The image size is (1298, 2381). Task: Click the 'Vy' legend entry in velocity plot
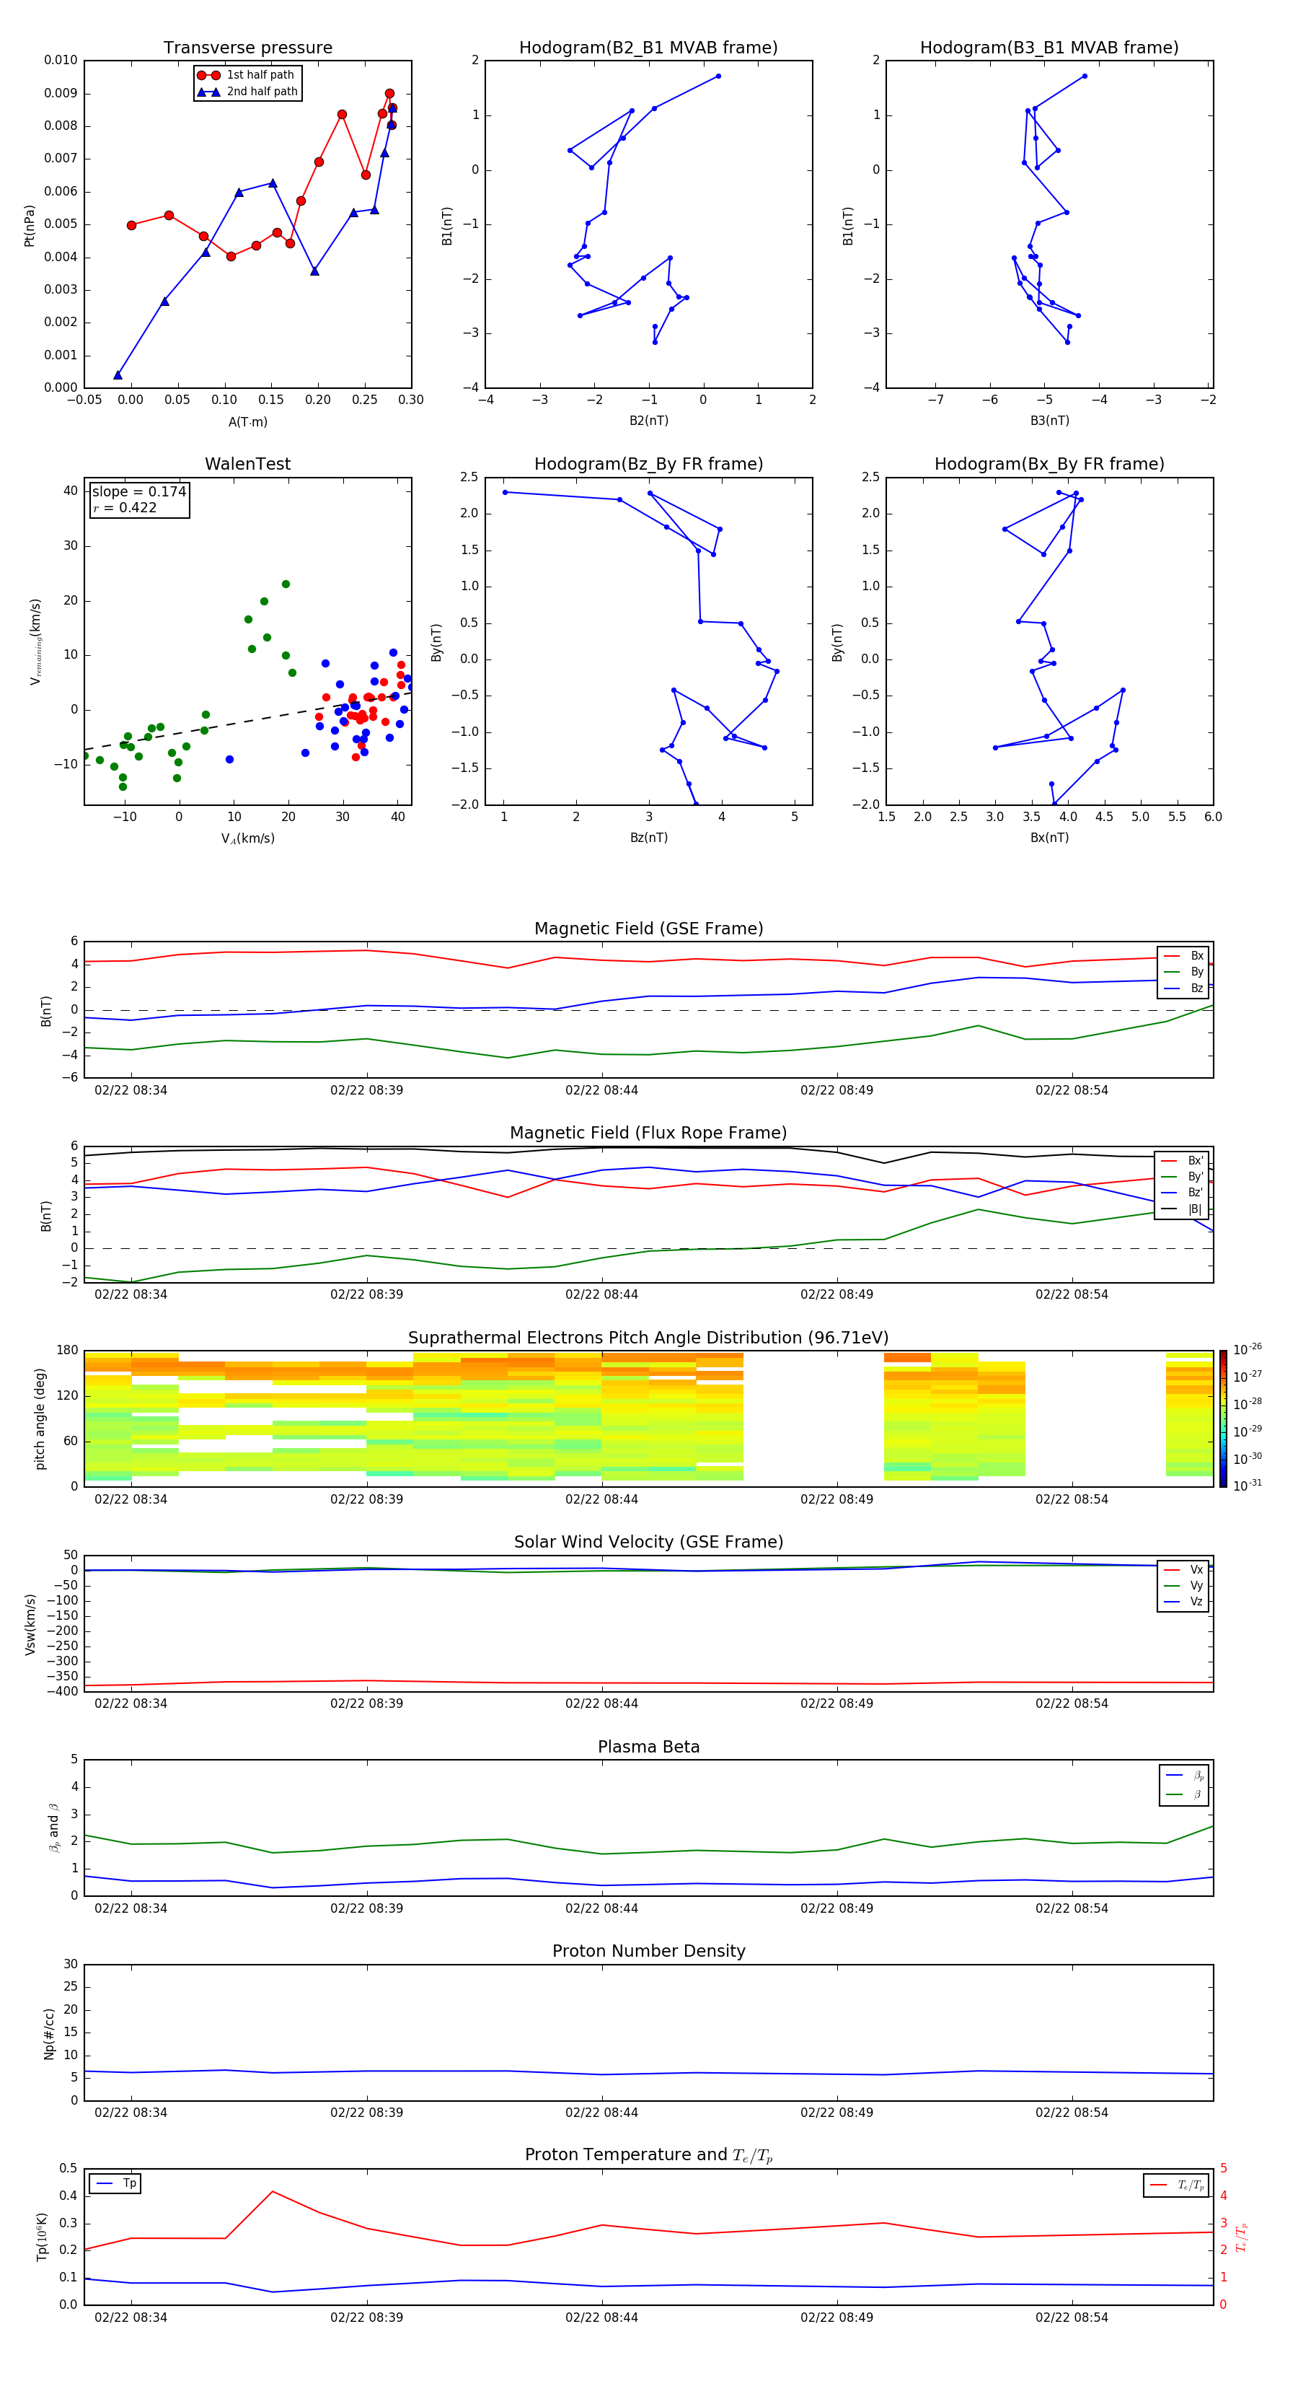[1183, 1585]
